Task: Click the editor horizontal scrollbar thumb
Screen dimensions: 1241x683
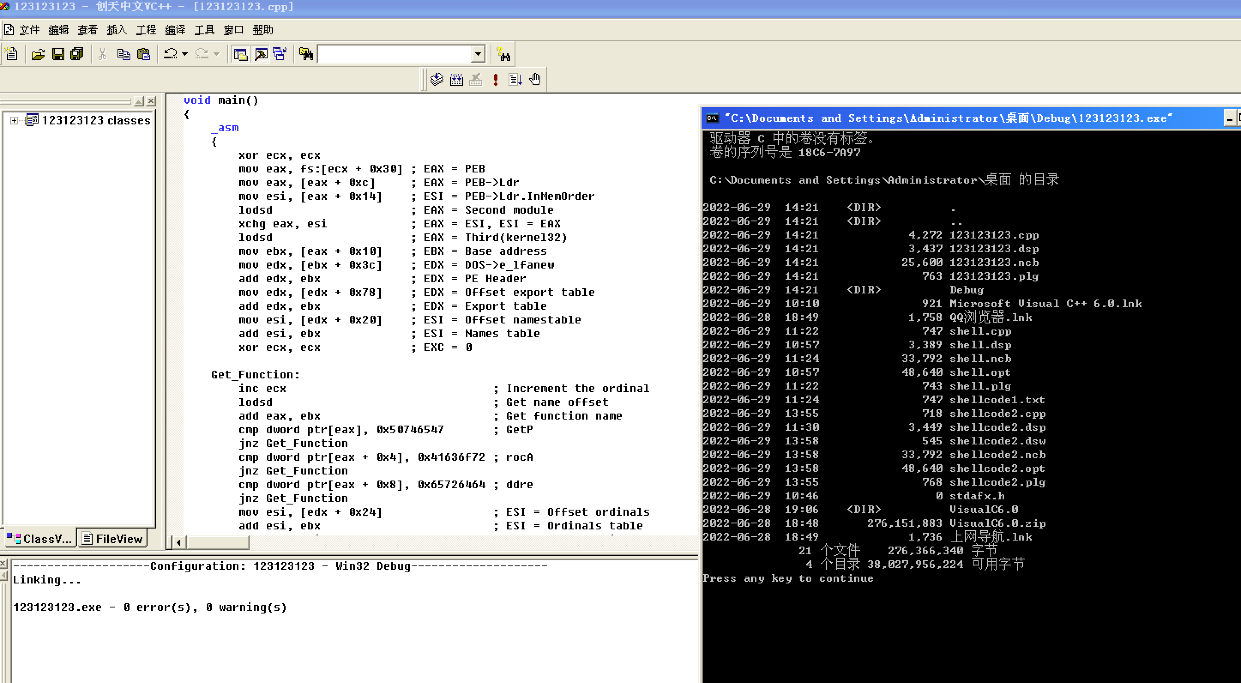Action: [x=218, y=543]
